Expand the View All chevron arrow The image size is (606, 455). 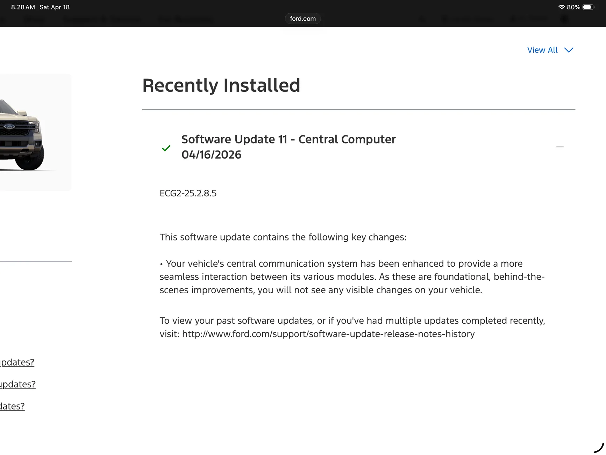click(x=569, y=50)
